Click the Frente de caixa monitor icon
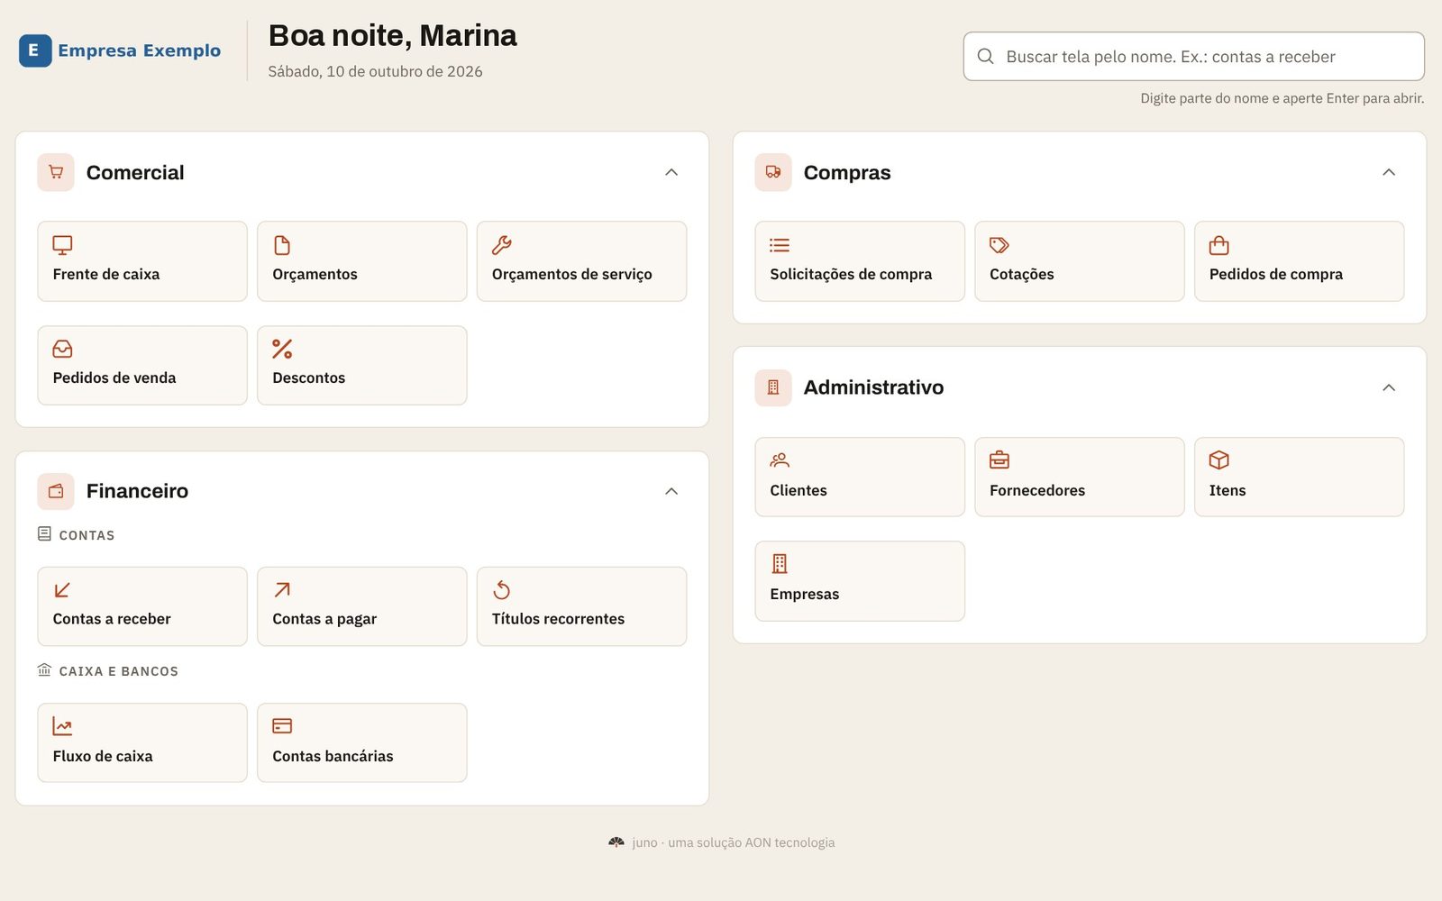Image resolution: width=1442 pixels, height=901 pixels. coord(62,245)
